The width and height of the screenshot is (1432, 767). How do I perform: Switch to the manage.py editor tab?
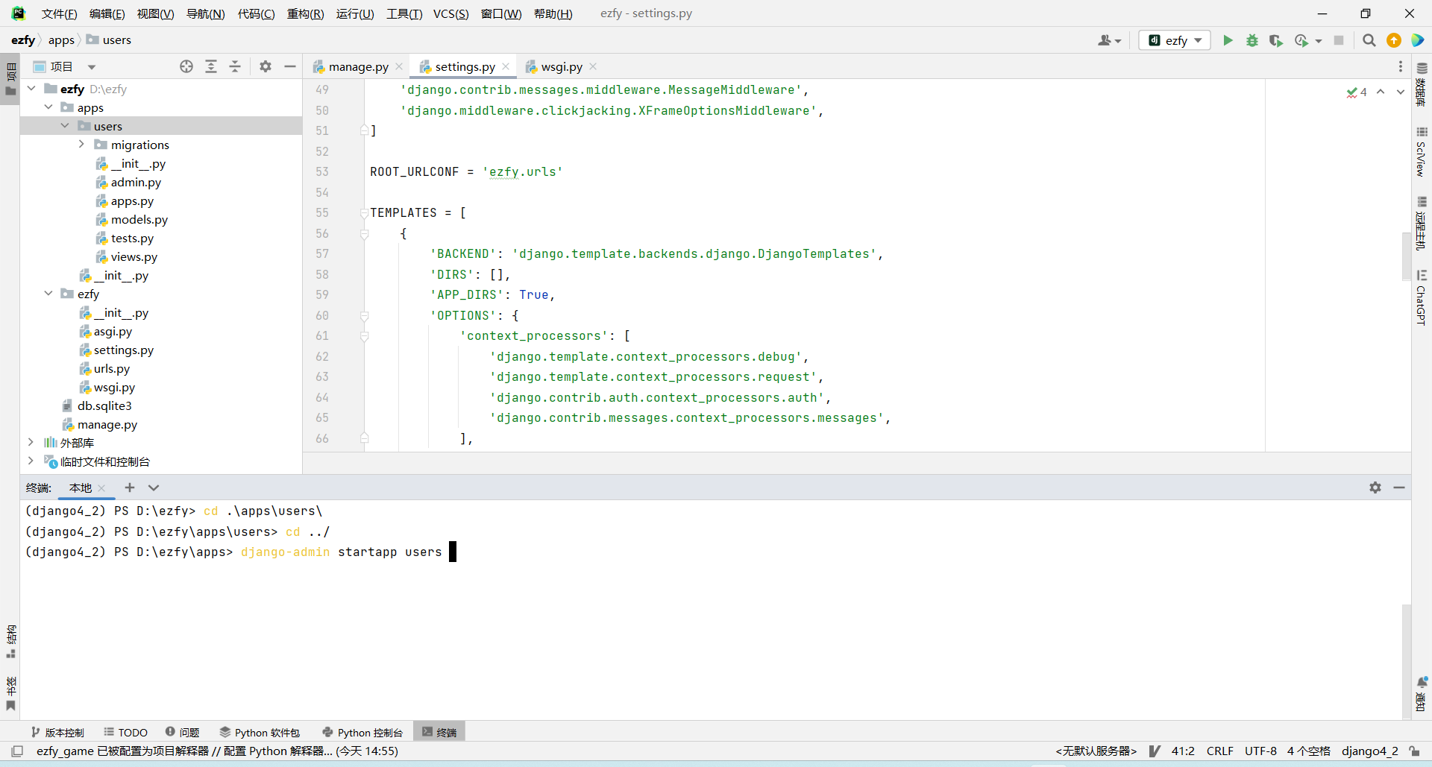tap(357, 66)
